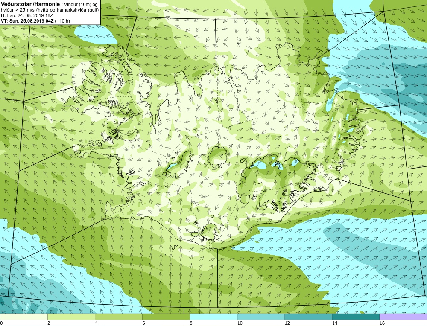Click the 14–16 m/s deep teal legend swatch
Viewport: 427px width, 326px height.
[355, 317]
